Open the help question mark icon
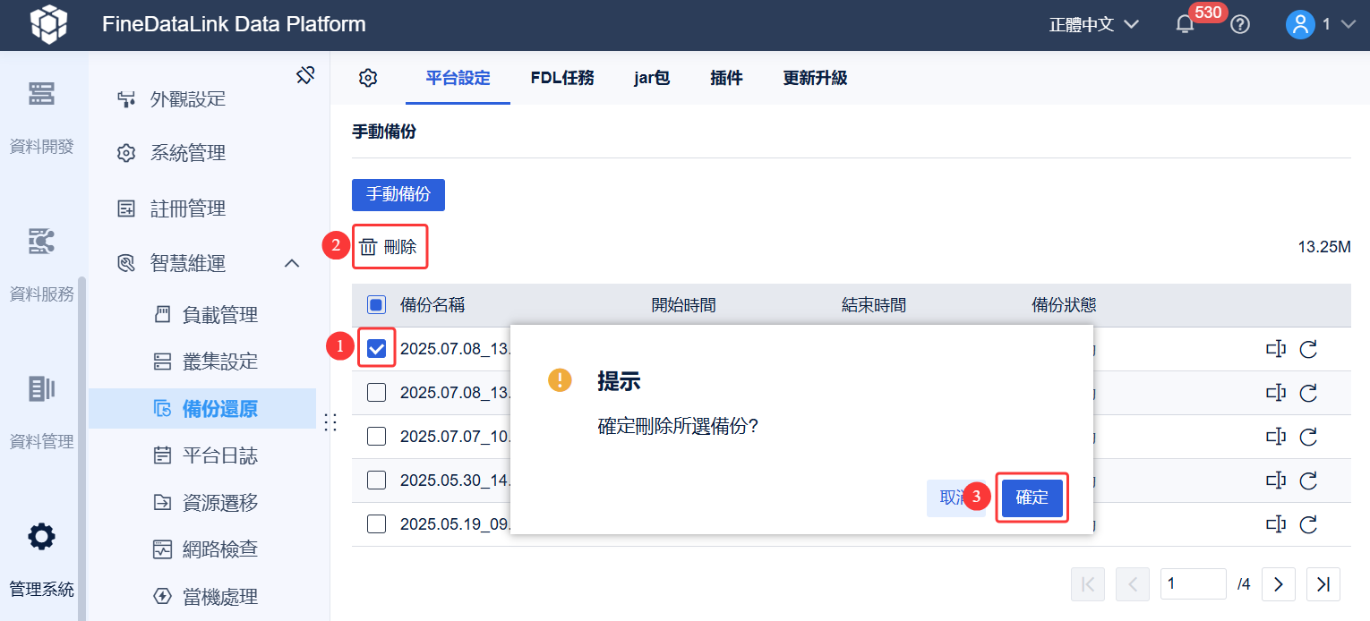 coord(1240,25)
